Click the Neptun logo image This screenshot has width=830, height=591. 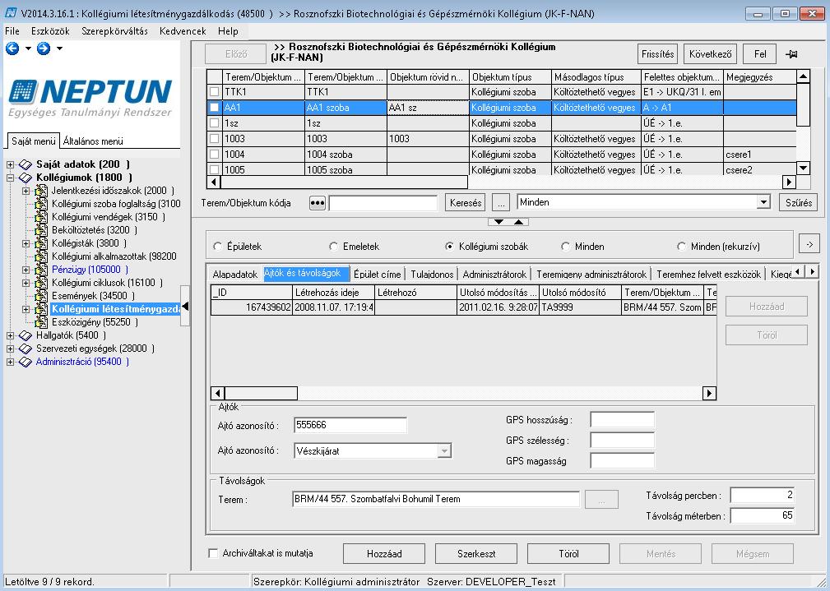[90, 97]
